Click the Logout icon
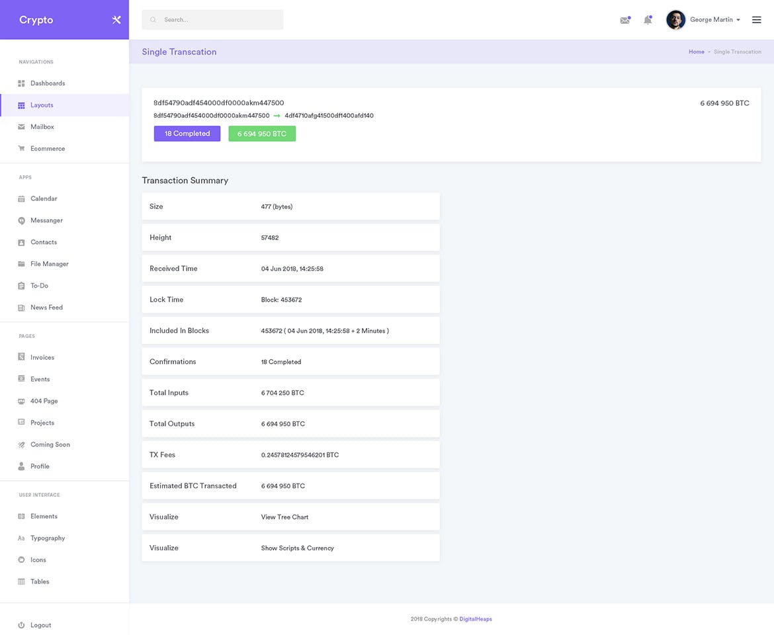 click(21, 625)
